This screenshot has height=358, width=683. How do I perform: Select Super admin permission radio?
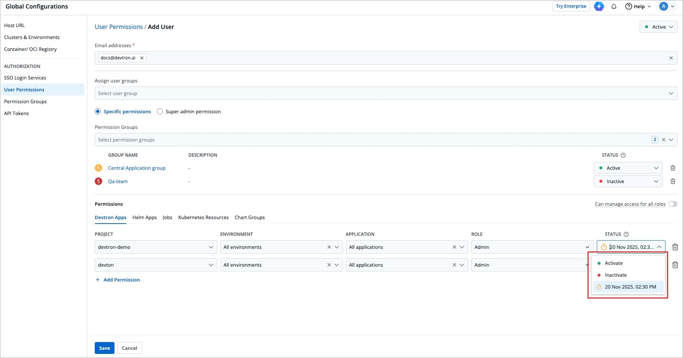tap(160, 111)
